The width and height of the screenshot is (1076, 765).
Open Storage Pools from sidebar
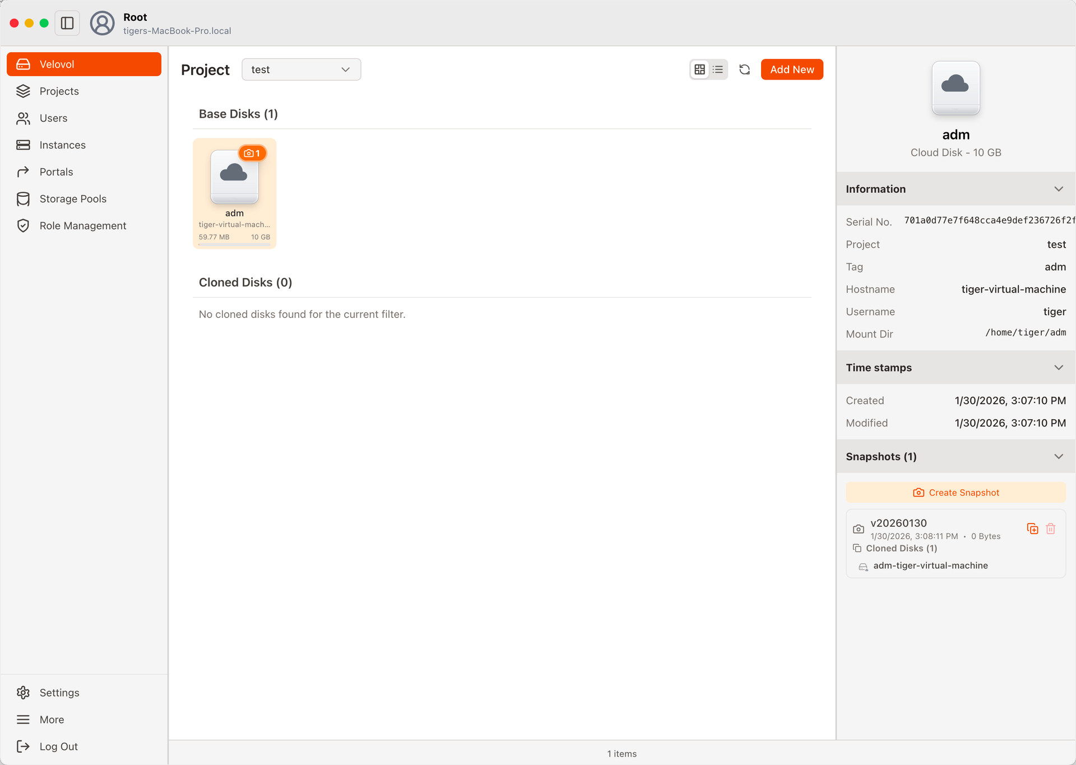pos(73,199)
